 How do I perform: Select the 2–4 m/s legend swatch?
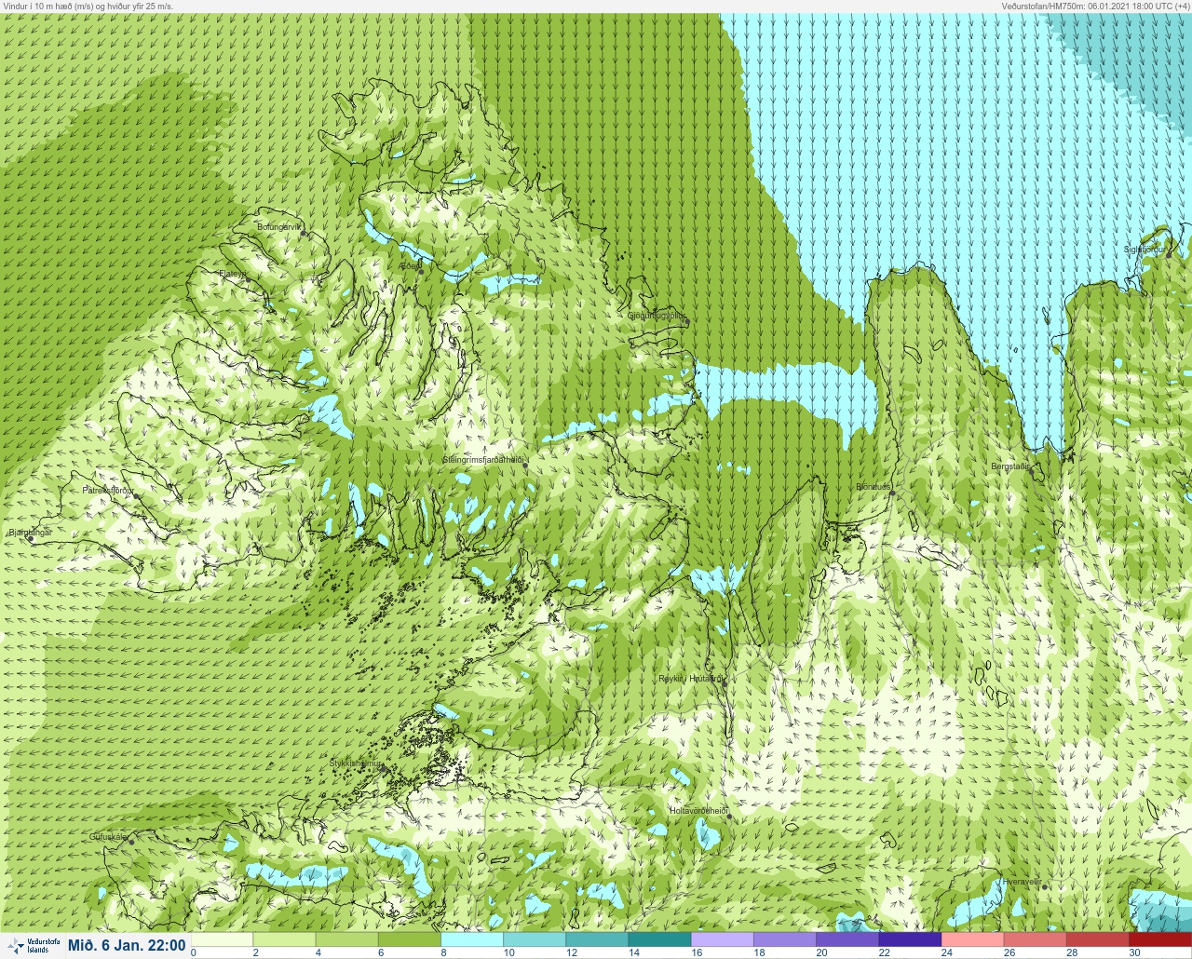click(284, 939)
